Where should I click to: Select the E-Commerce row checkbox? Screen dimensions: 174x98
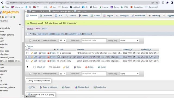pyautogui.click(x=27, y=53)
